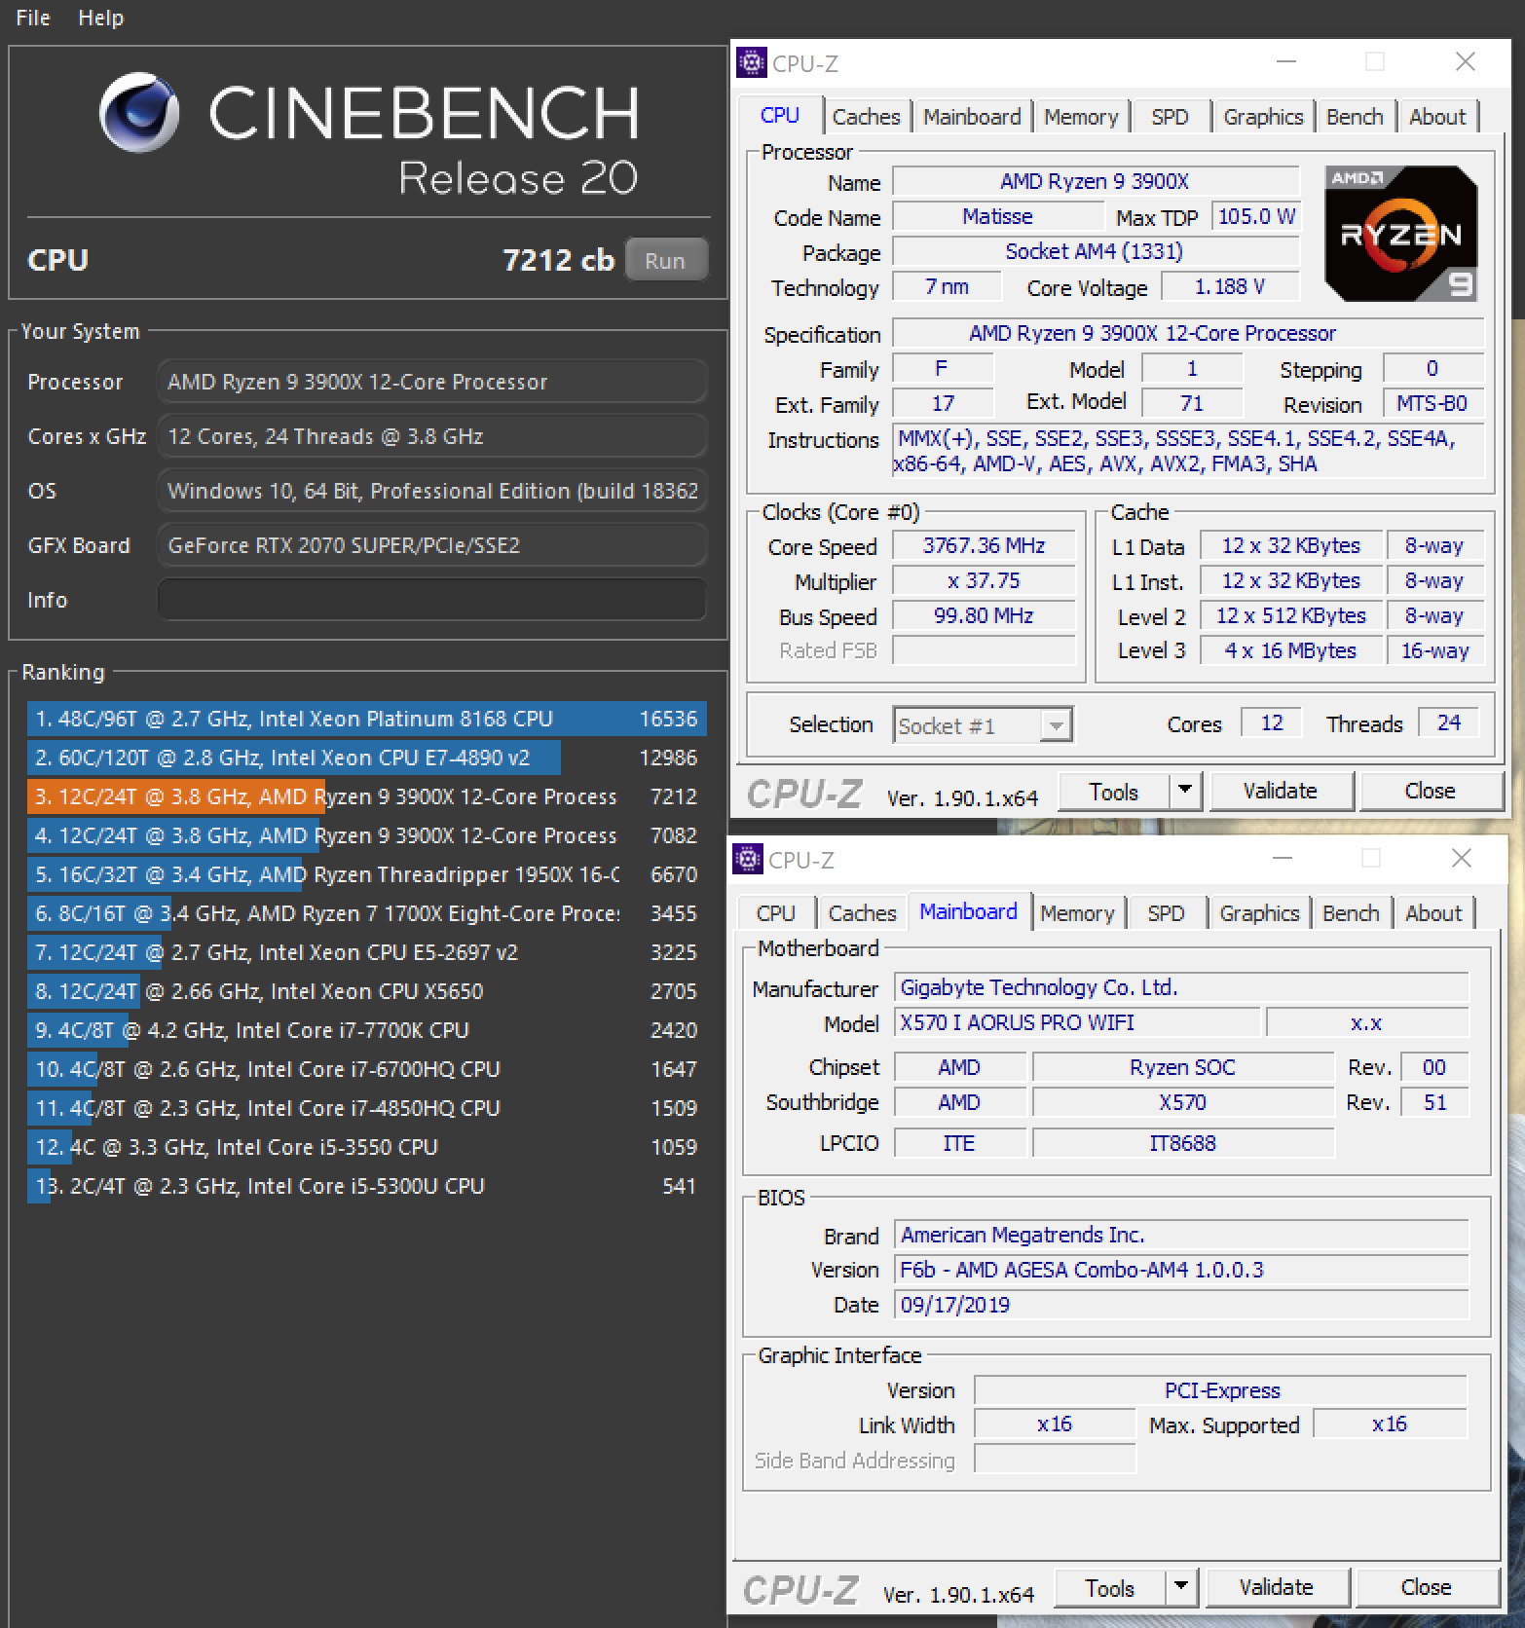
Task: Minimize the lower CPU-Z window
Action: (1283, 858)
